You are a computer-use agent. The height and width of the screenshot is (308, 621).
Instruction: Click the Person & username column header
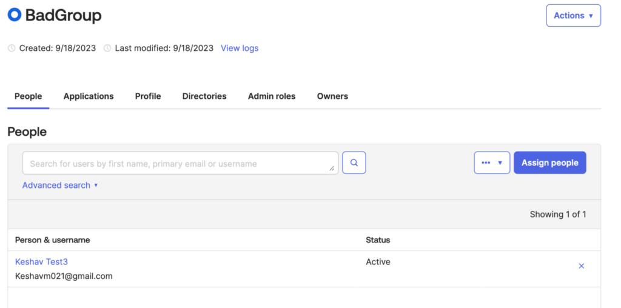pos(53,240)
